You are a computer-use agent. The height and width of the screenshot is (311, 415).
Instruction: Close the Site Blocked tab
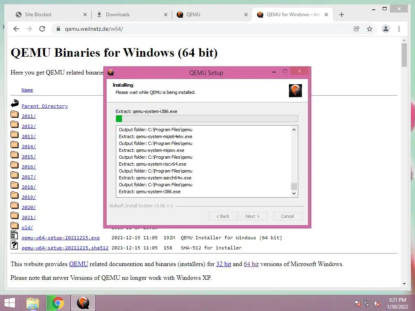tap(85, 15)
